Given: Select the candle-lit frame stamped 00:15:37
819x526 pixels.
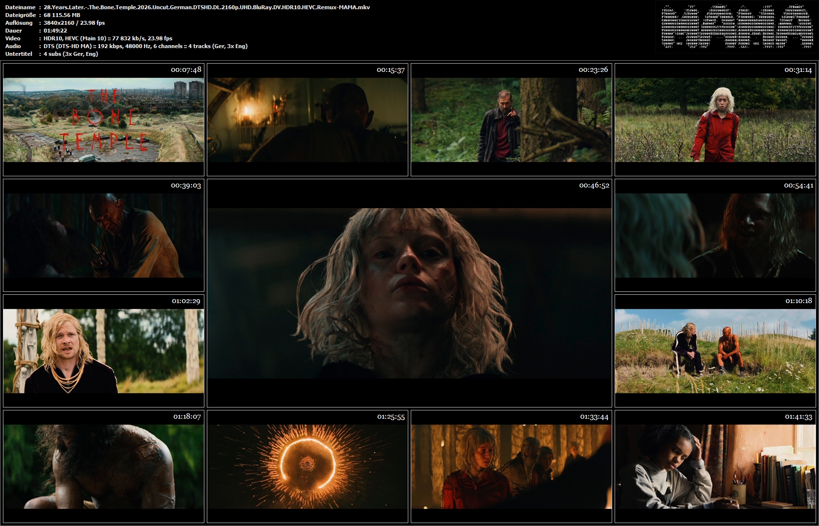Looking at the screenshot, I should [x=307, y=119].
